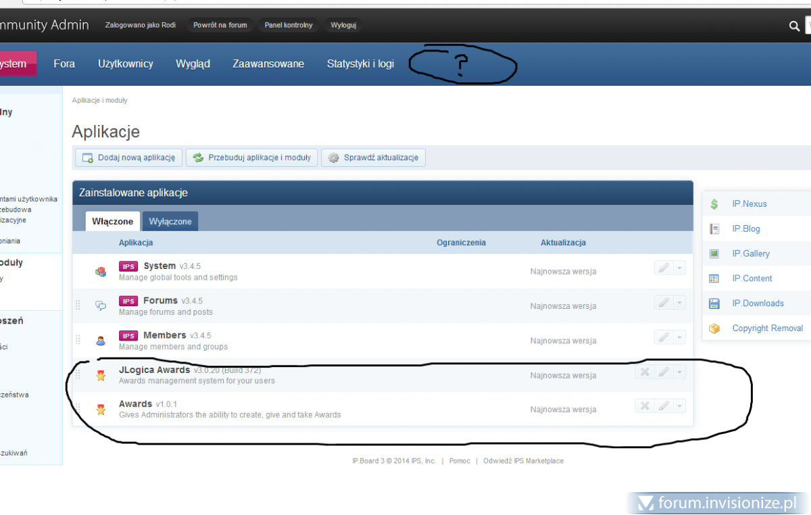Image resolution: width=811 pixels, height=515 pixels.
Task: Open the Members row options dropdown arrow
Action: tap(679, 337)
